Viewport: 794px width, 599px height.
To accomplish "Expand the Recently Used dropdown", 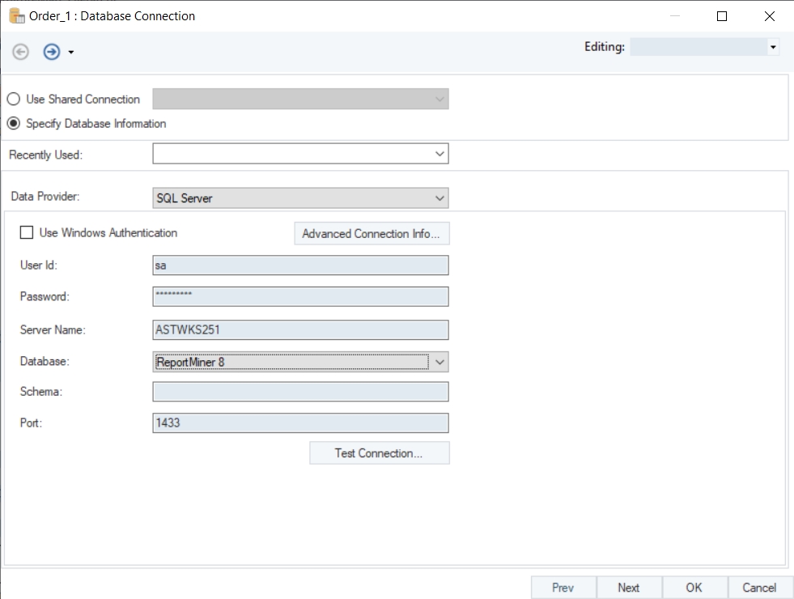I will pos(300,154).
